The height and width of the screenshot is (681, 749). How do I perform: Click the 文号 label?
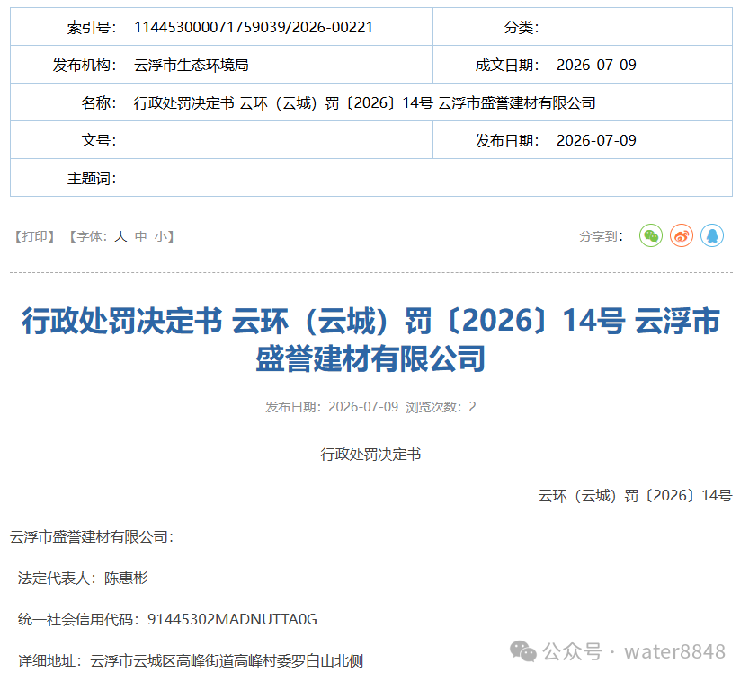click(99, 140)
